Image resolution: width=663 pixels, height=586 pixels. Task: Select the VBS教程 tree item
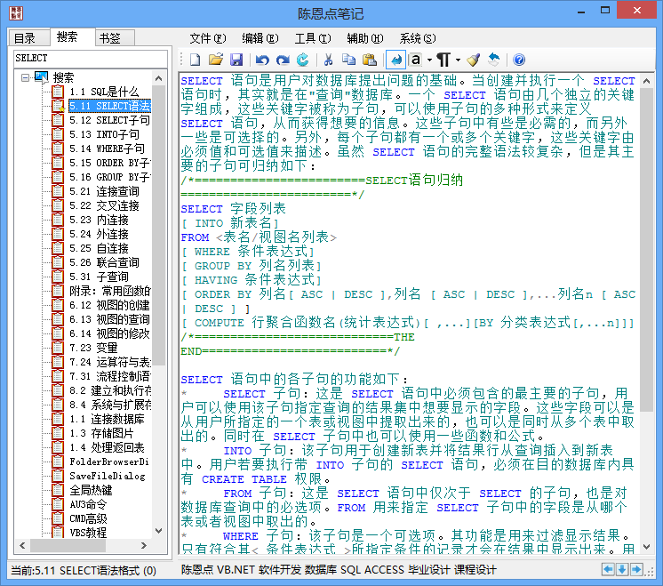click(88, 533)
